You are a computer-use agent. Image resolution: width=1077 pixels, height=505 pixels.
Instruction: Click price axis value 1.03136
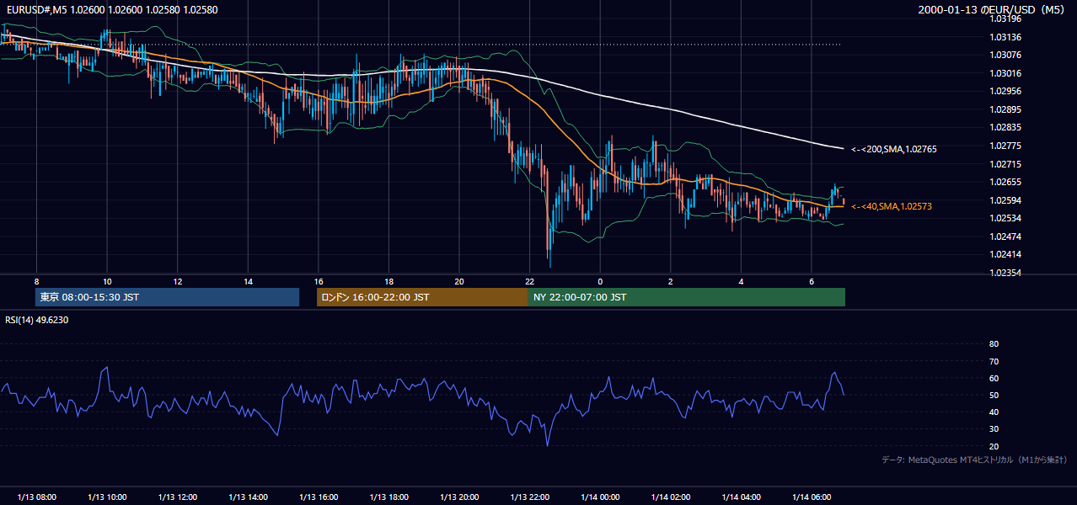click(x=1005, y=37)
